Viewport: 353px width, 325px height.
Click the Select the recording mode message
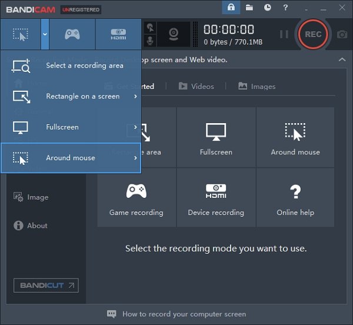click(216, 248)
